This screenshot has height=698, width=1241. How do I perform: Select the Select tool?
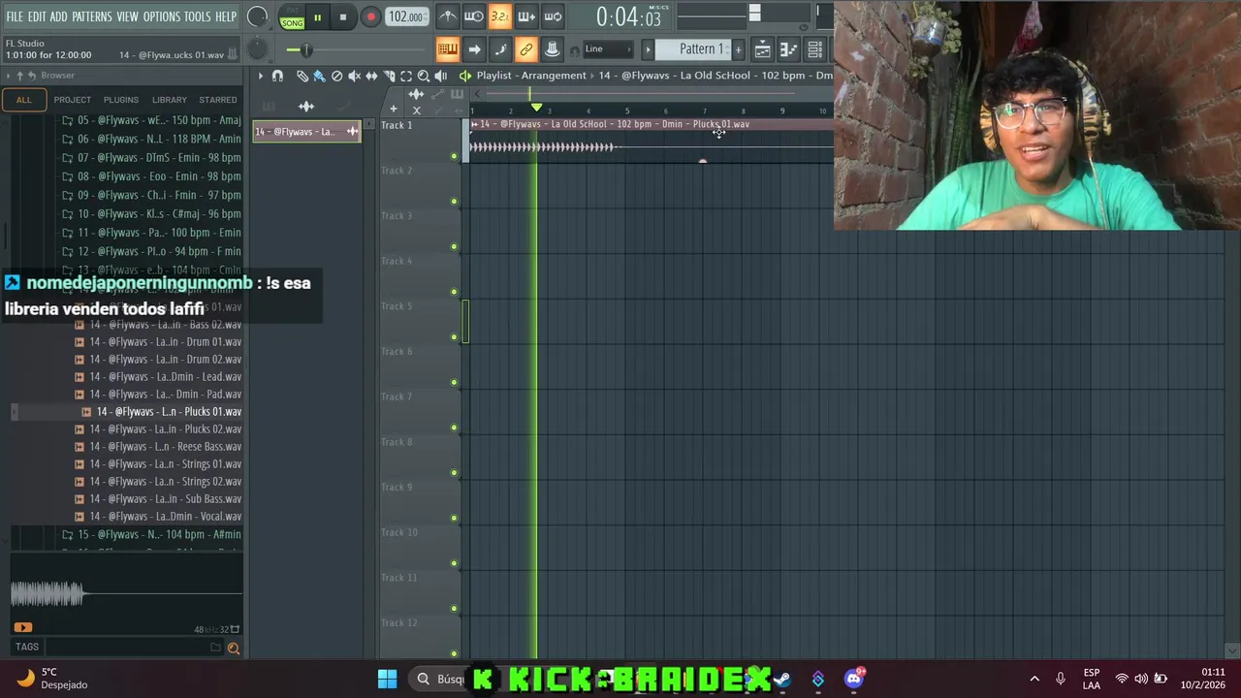click(x=406, y=76)
